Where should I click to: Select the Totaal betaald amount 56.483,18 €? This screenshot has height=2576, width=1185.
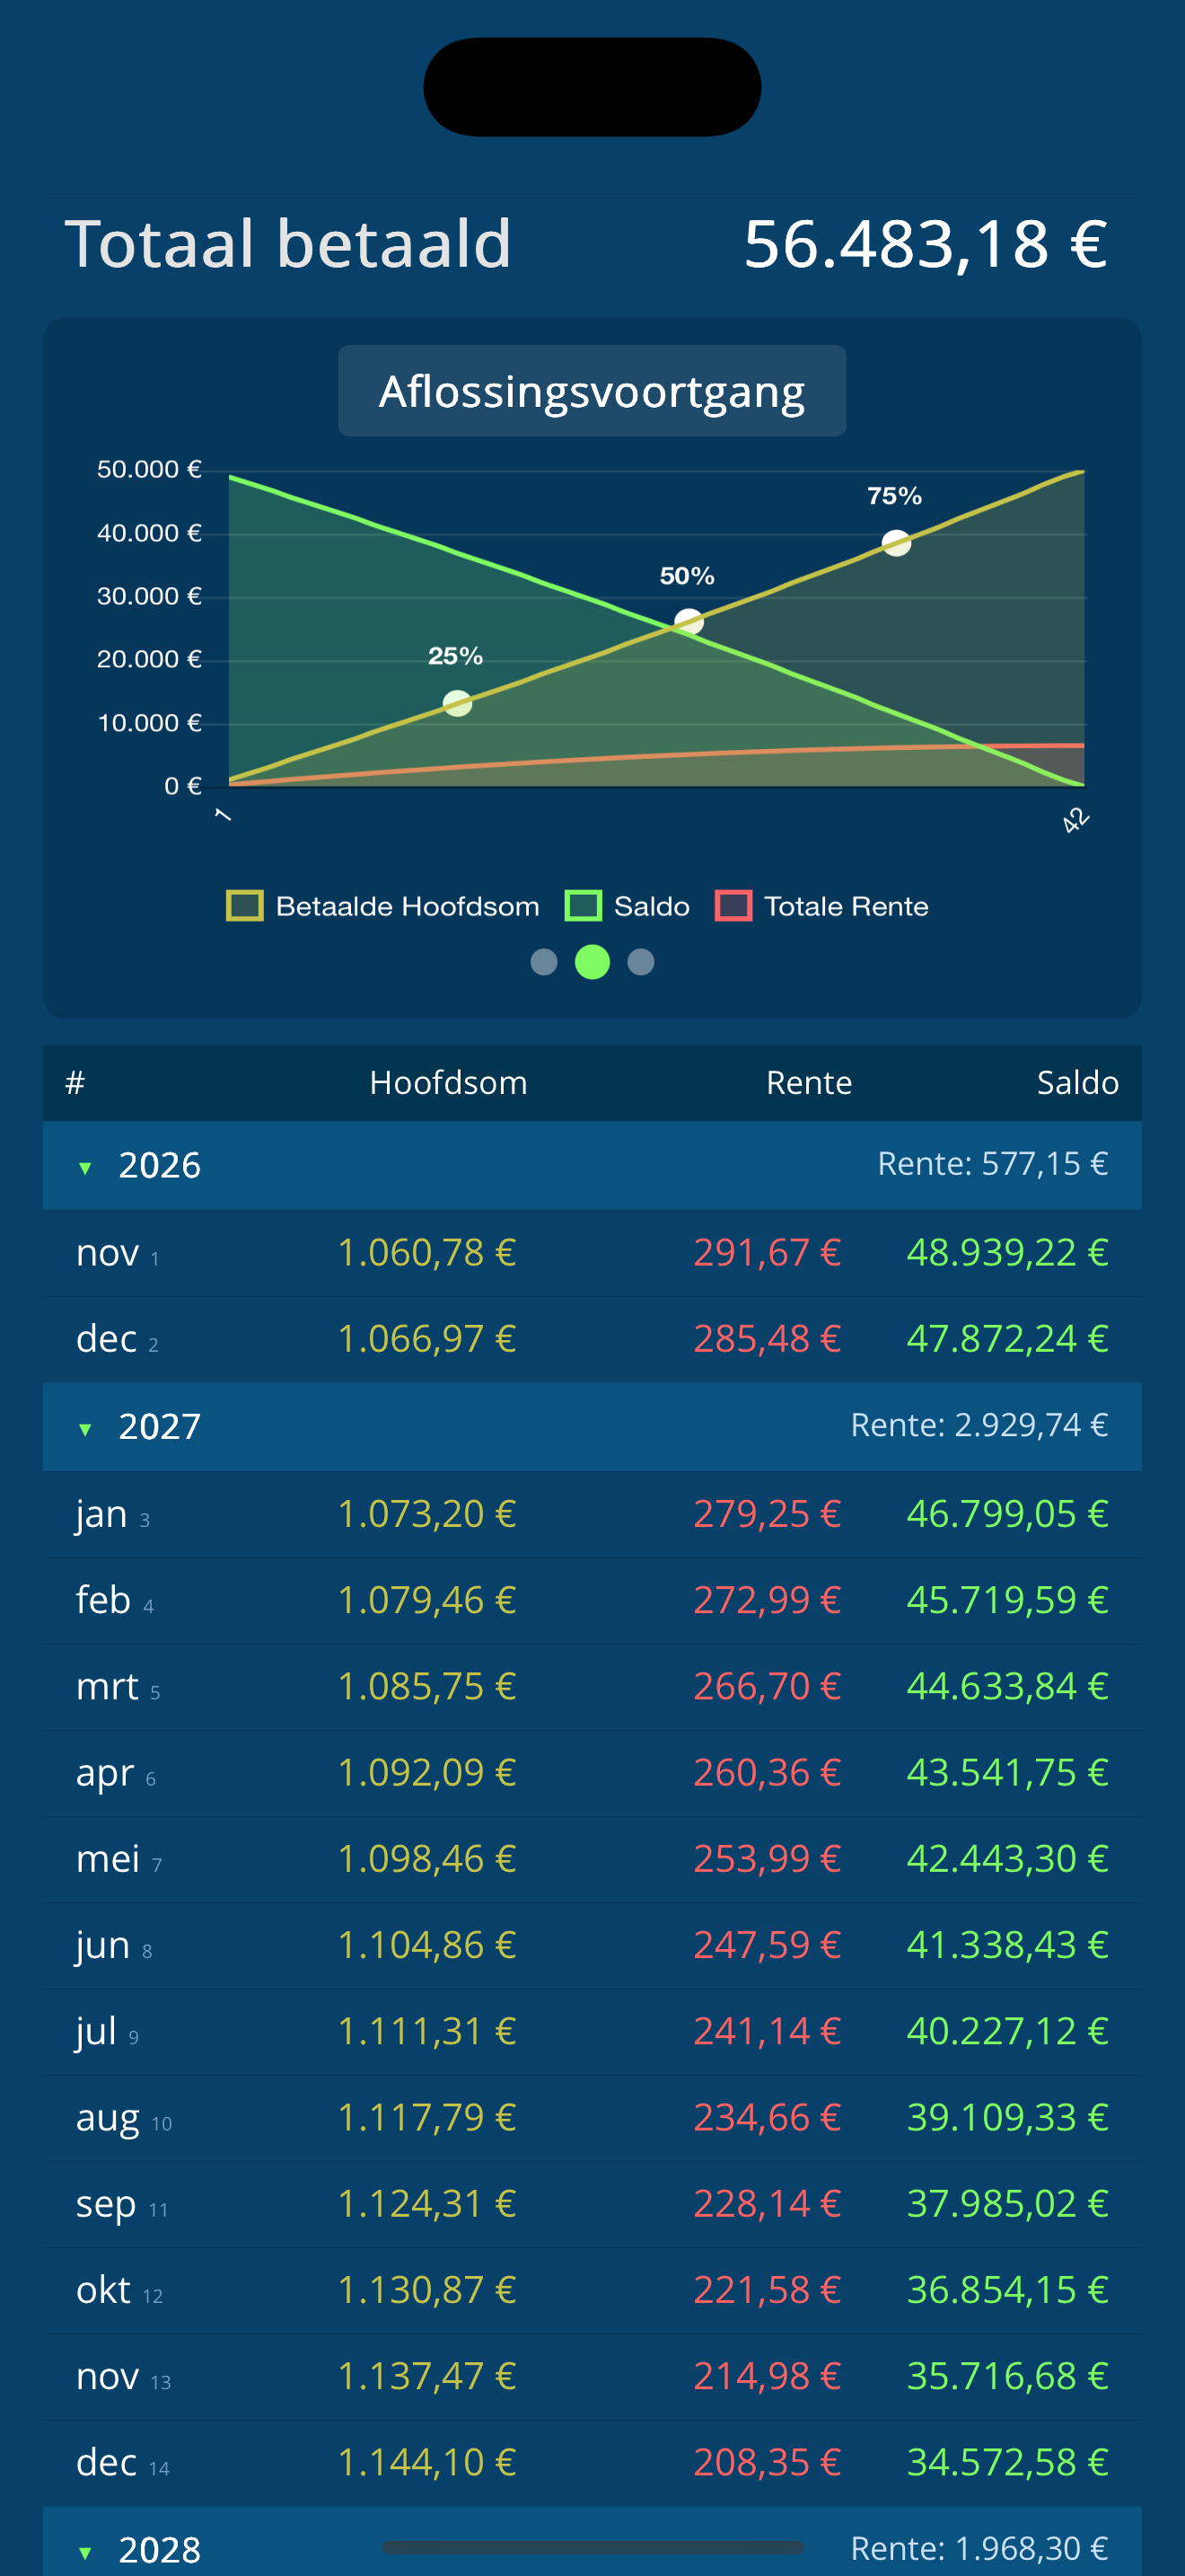(926, 244)
